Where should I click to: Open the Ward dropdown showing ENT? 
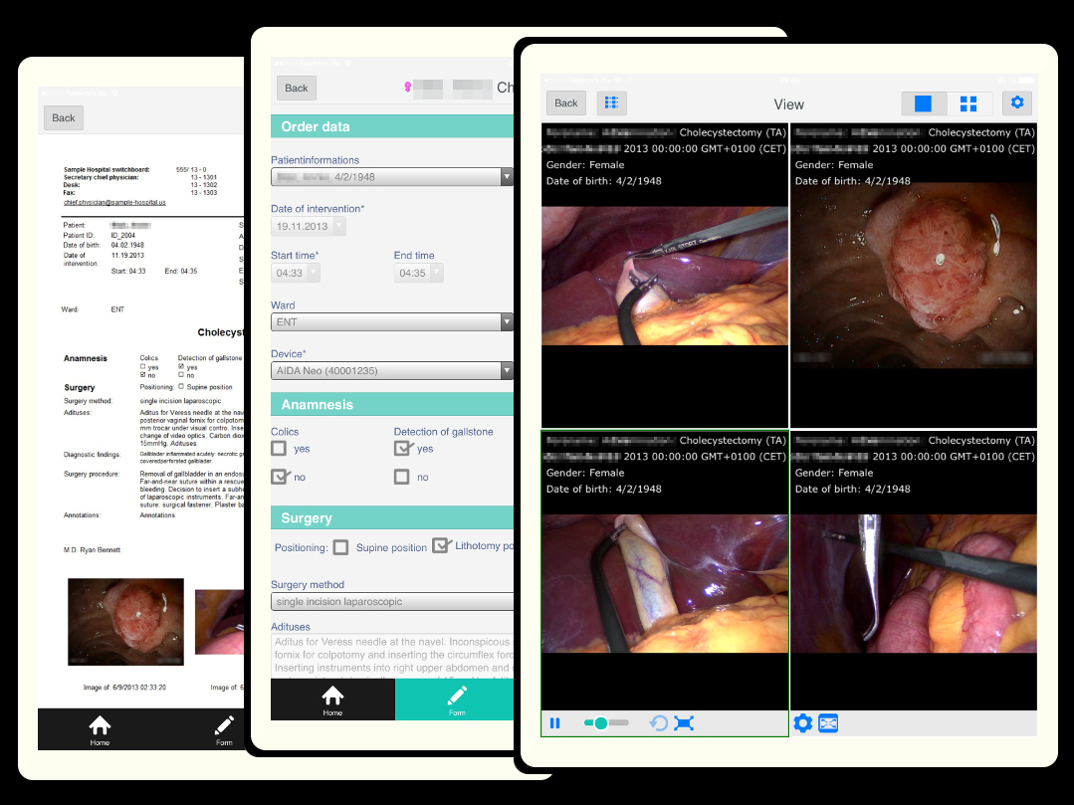pyautogui.click(x=392, y=322)
